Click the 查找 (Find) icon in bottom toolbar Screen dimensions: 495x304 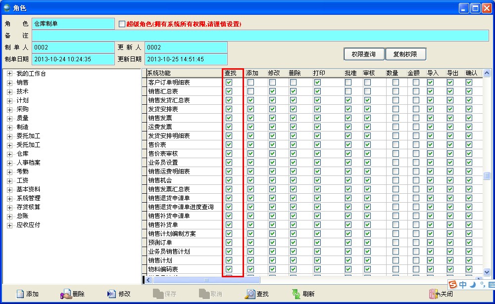(x=250, y=294)
